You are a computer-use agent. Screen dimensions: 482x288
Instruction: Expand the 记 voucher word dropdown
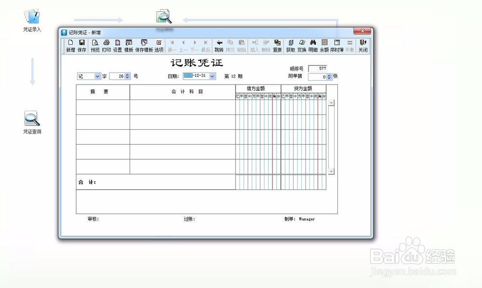pos(97,76)
